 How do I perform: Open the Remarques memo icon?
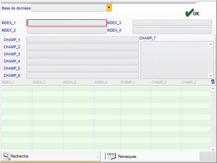pyautogui.click(x=111, y=156)
